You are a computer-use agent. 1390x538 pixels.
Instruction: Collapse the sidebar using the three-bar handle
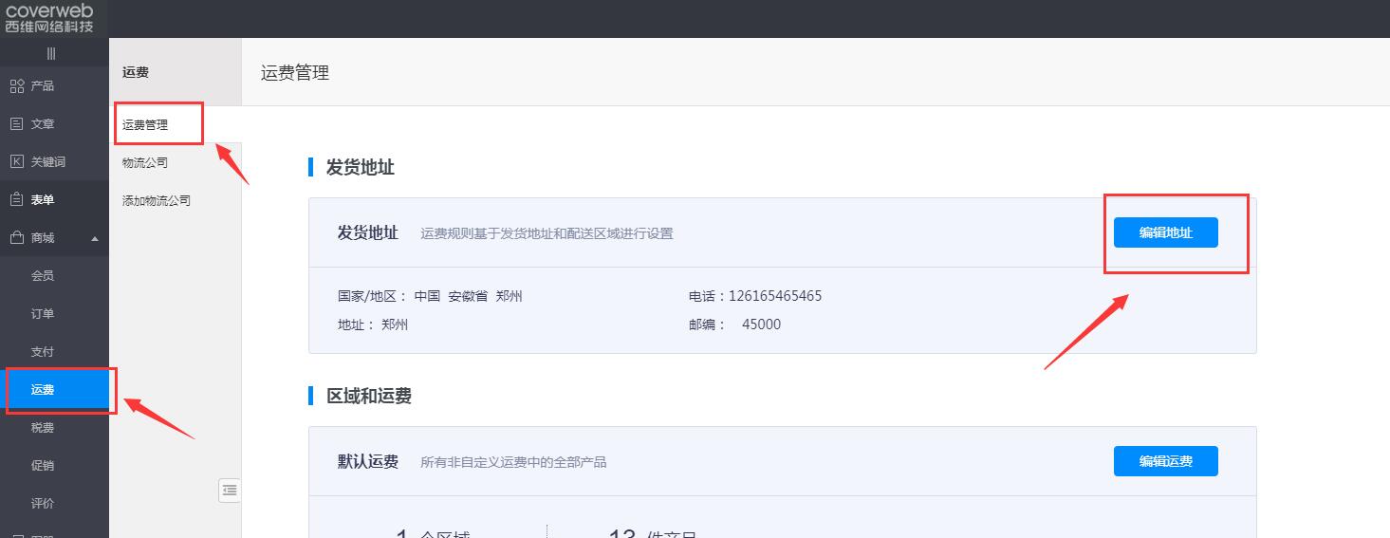coord(51,53)
